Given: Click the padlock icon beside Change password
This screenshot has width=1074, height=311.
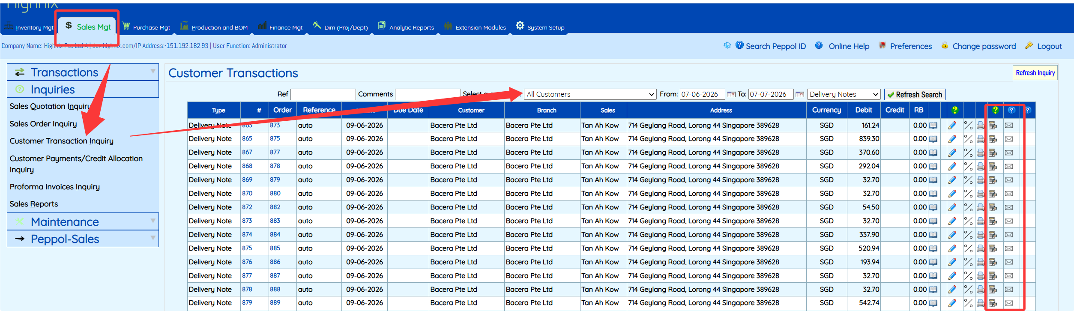Looking at the screenshot, I should pyautogui.click(x=945, y=45).
